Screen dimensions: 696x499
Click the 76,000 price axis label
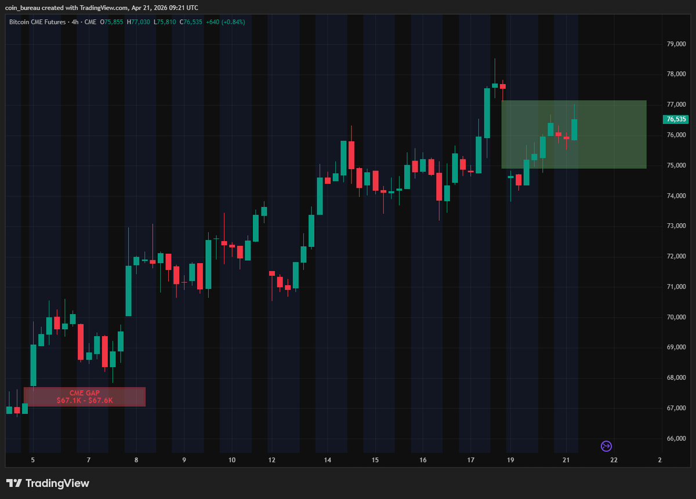677,135
